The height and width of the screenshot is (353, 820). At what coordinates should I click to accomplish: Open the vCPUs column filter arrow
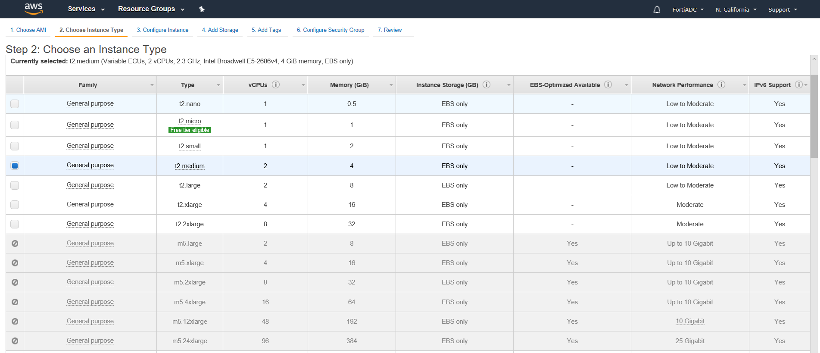(x=303, y=85)
